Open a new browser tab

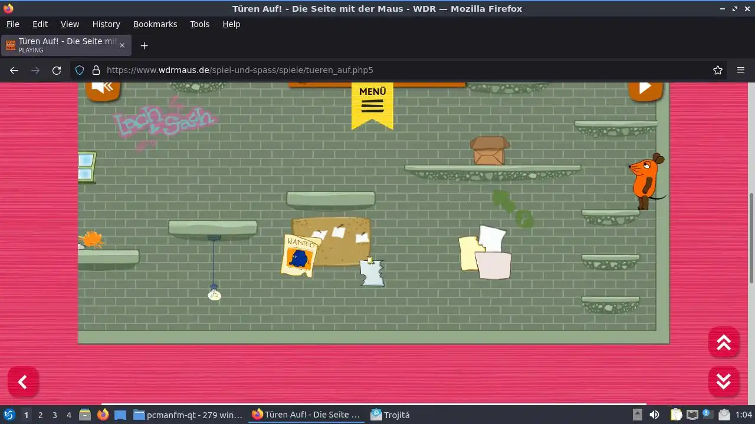point(144,45)
